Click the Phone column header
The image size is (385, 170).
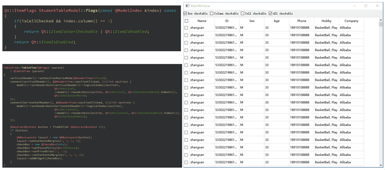tap(301, 21)
